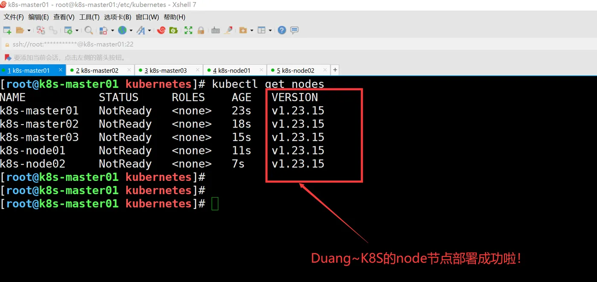
Task: Close the k8s-node01 tab
Action: (261, 70)
